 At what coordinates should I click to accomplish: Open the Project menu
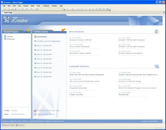[26, 6]
